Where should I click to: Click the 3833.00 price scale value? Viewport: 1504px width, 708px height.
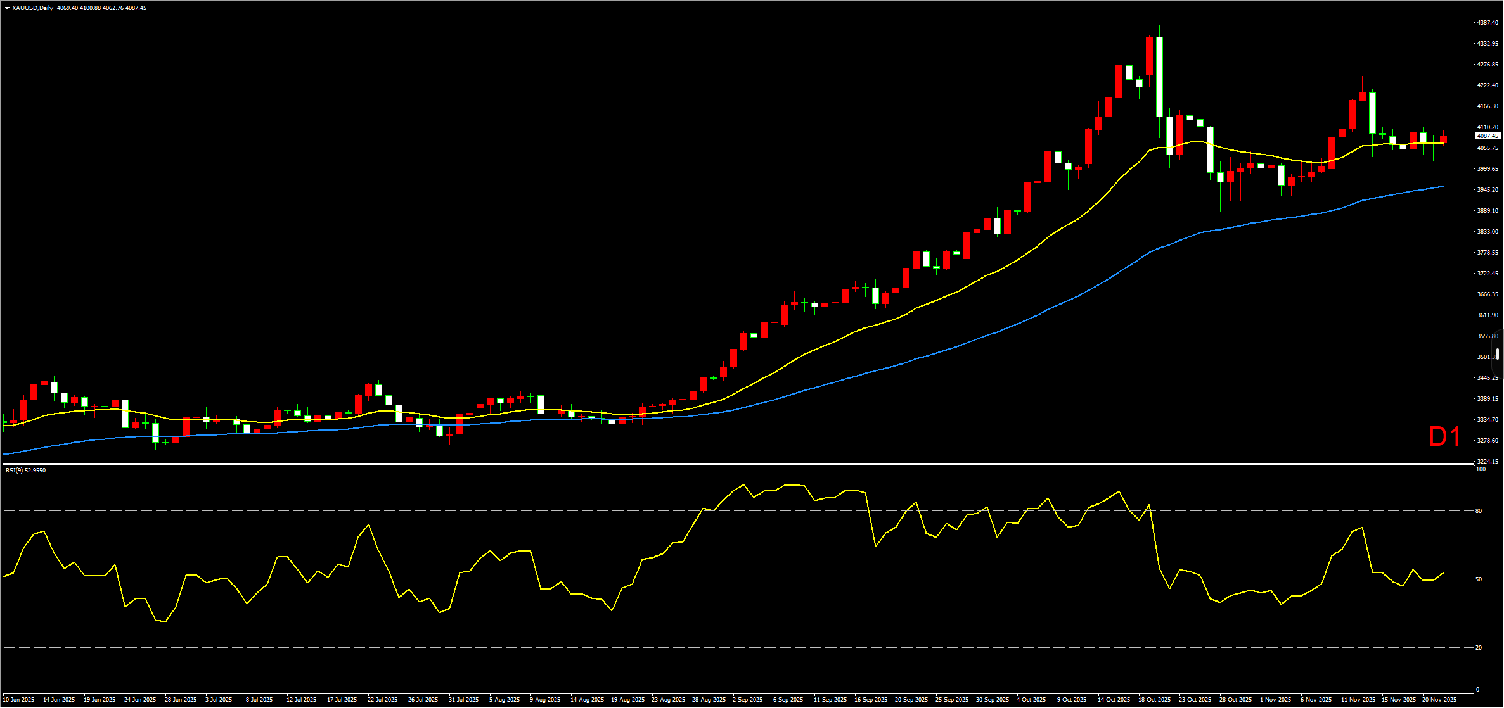pyautogui.click(x=1488, y=232)
